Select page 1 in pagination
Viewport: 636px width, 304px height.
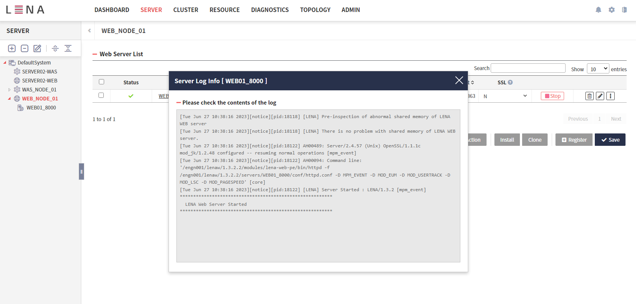(x=600, y=119)
